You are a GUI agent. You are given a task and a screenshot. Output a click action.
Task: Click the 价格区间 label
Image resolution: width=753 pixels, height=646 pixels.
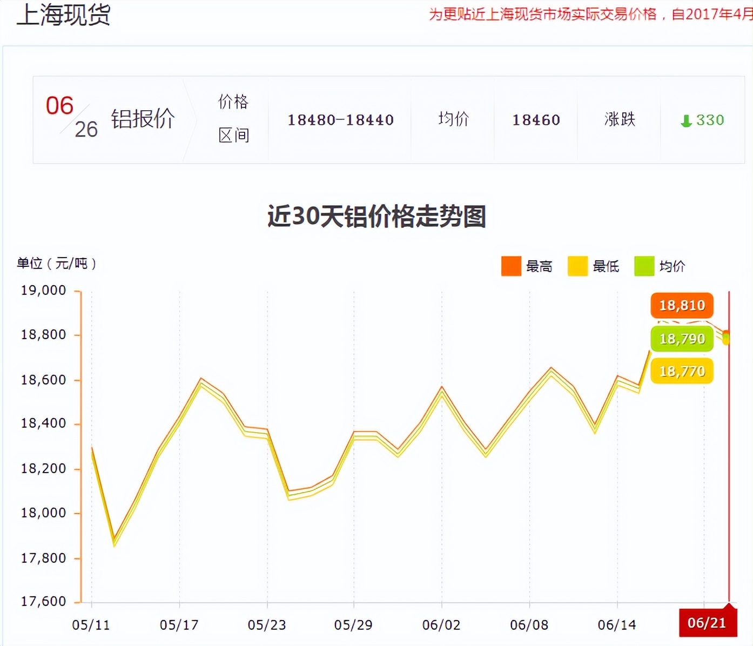coord(233,119)
